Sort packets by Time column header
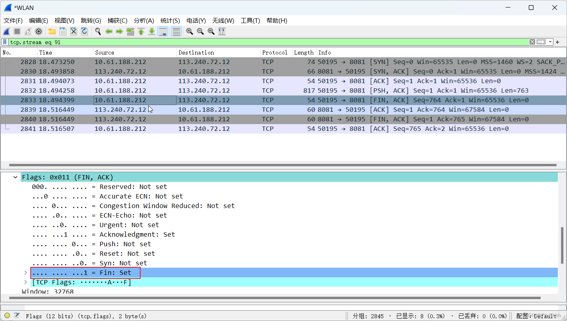 coord(65,53)
